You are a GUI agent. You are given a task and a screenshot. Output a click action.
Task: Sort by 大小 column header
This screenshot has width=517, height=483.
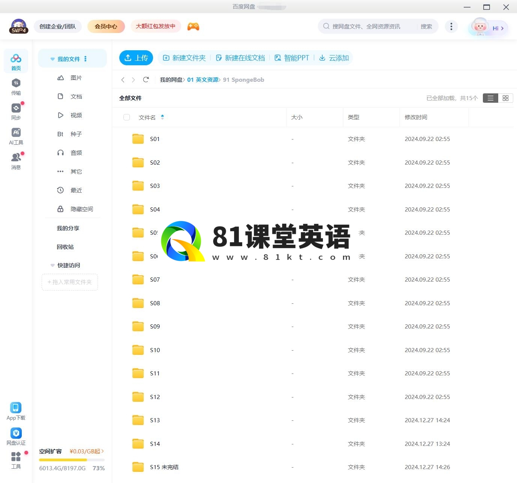(x=297, y=117)
